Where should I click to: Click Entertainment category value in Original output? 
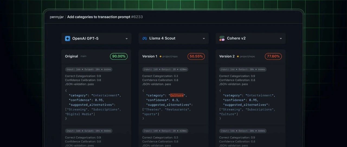pos(106,95)
